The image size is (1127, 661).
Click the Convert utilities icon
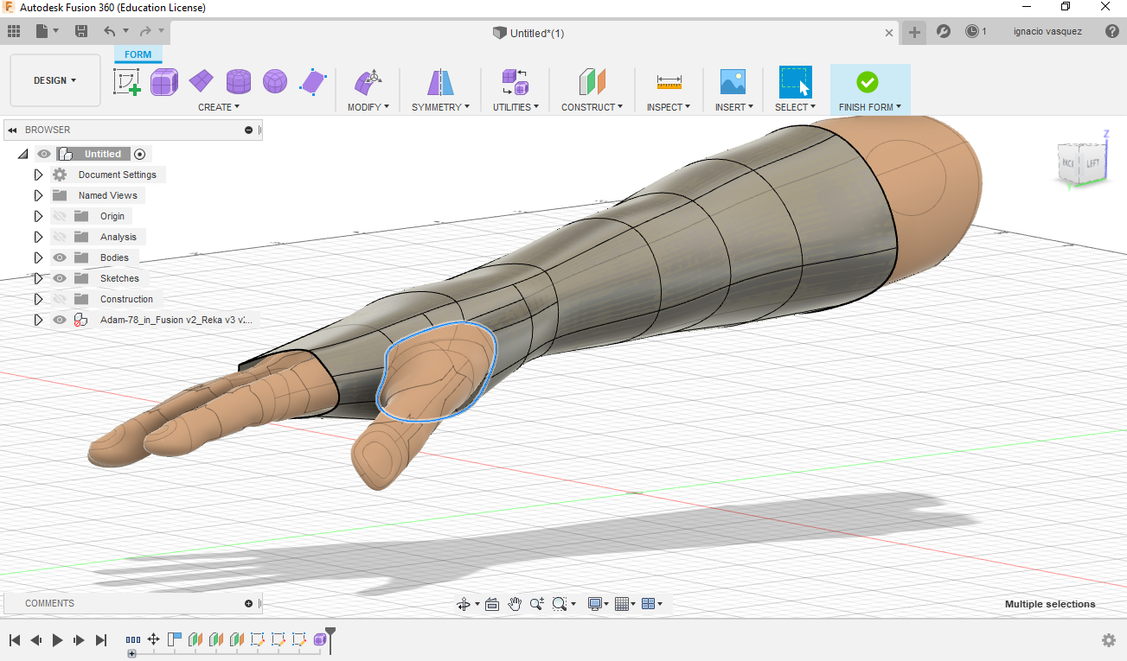tap(515, 82)
